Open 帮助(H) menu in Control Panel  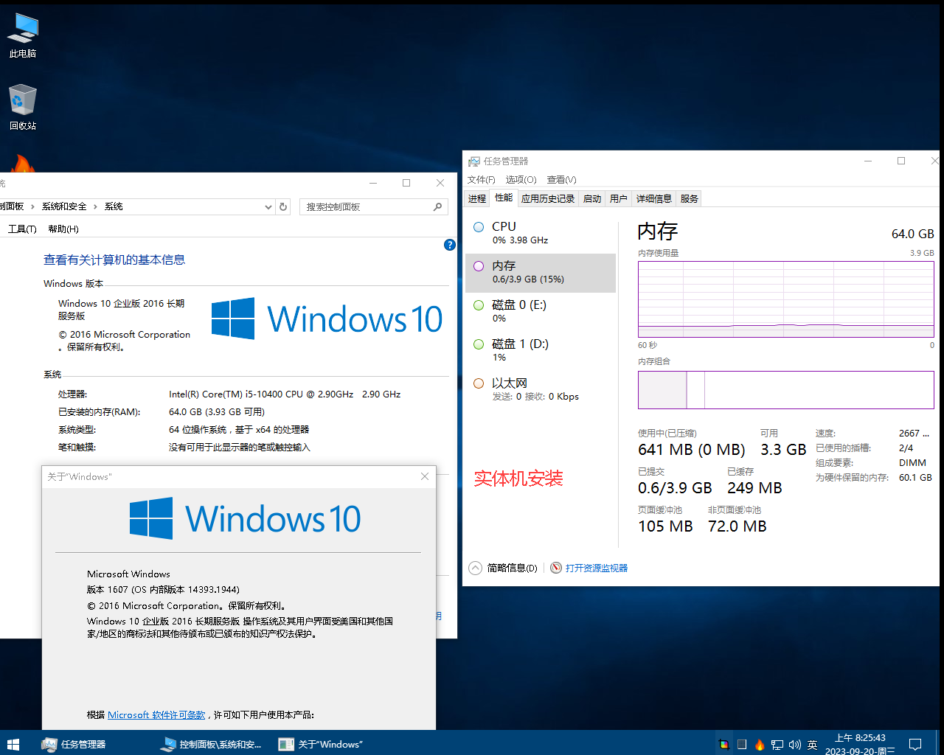[63, 229]
